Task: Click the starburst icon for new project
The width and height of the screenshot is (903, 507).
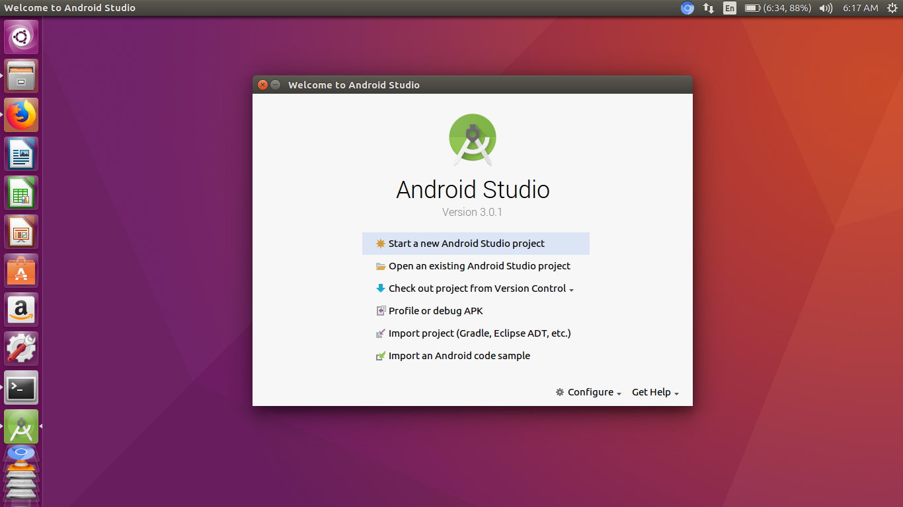Action: tap(380, 244)
